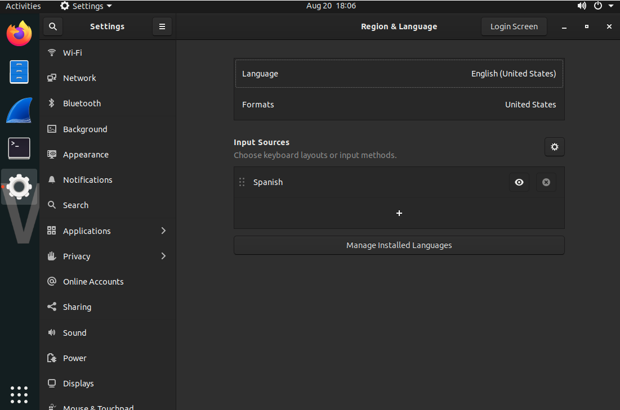Expand the Applications chevron

pos(163,231)
